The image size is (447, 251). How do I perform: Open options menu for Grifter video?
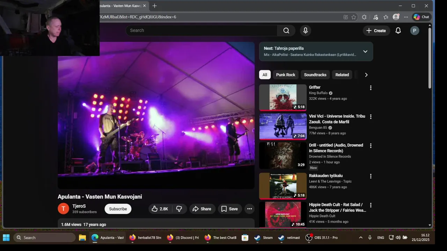[371, 88]
